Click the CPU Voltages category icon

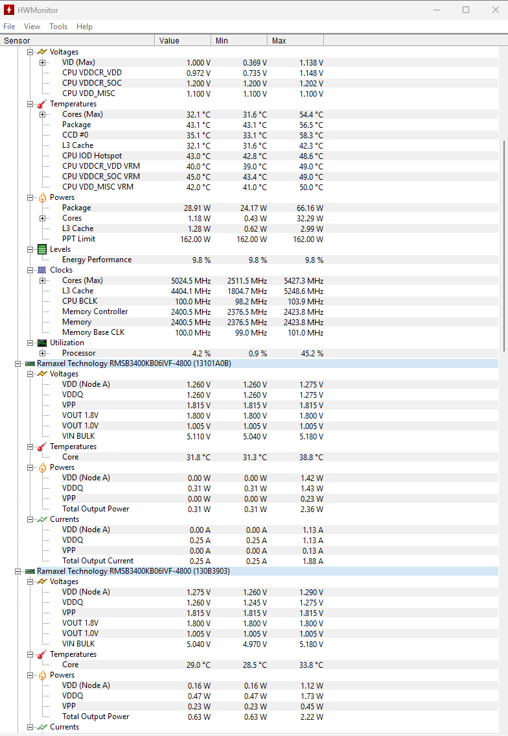click(x=42, y=52)
